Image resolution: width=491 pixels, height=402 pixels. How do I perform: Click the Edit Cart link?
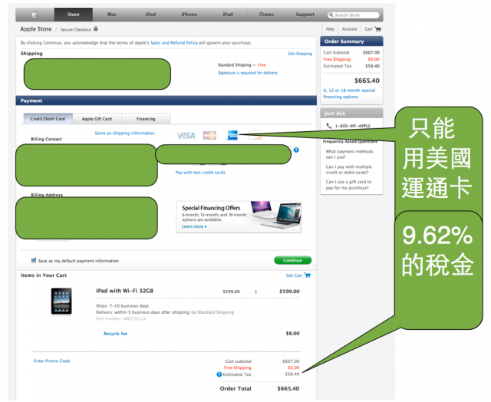(294, 275)
